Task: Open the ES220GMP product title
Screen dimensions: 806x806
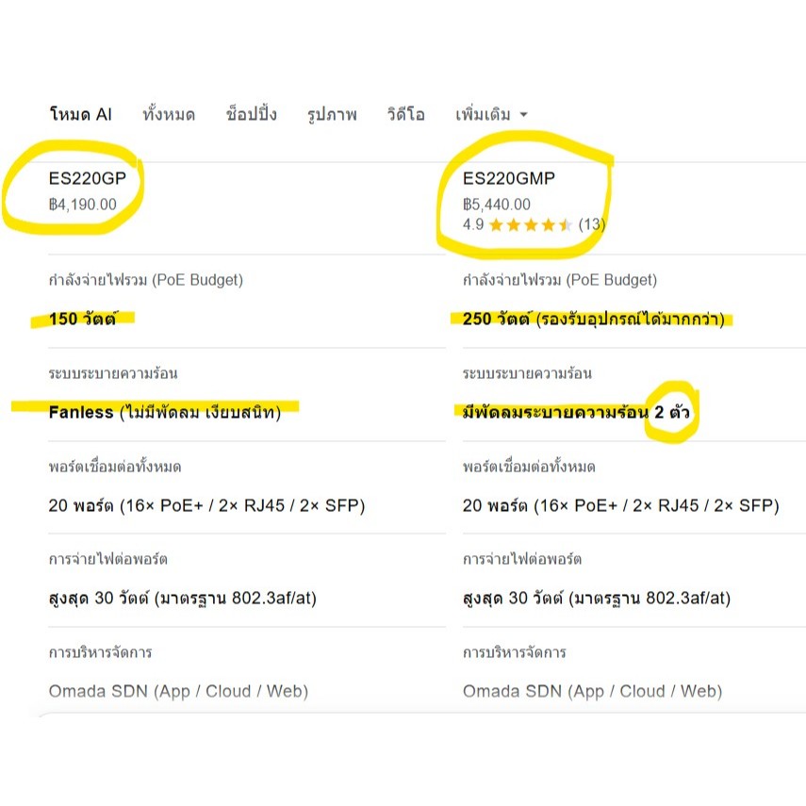Action: [508, 178]
